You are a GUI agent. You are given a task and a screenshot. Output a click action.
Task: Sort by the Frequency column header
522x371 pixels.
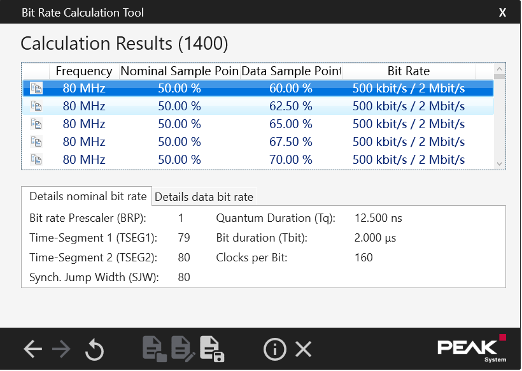point(83,71)
